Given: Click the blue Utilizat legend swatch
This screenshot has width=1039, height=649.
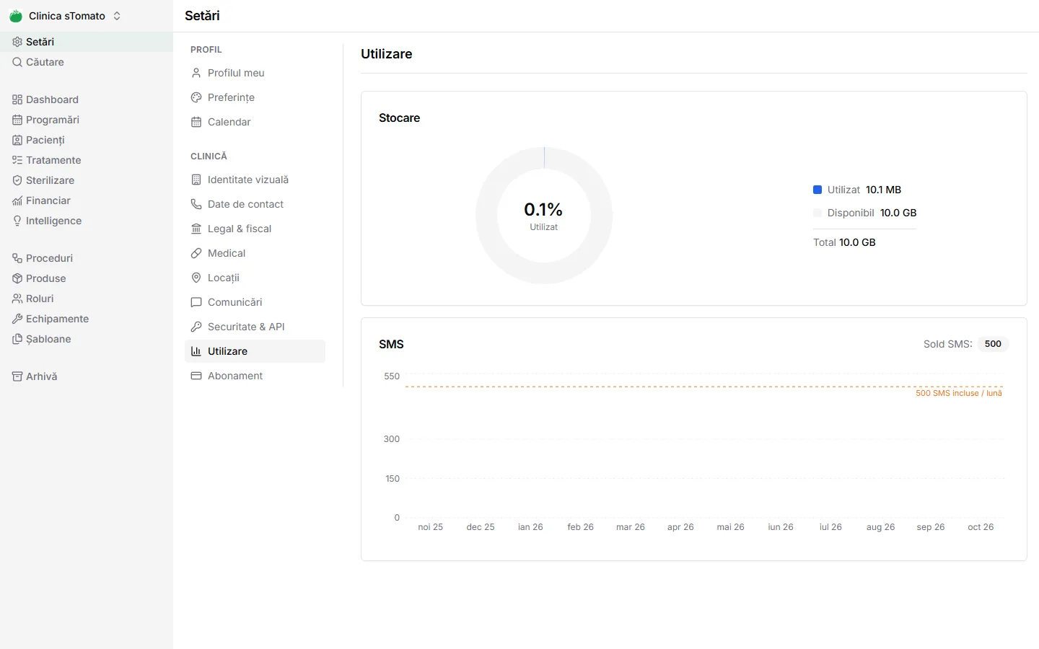Looking at the screenshot, I should [817, 190].
